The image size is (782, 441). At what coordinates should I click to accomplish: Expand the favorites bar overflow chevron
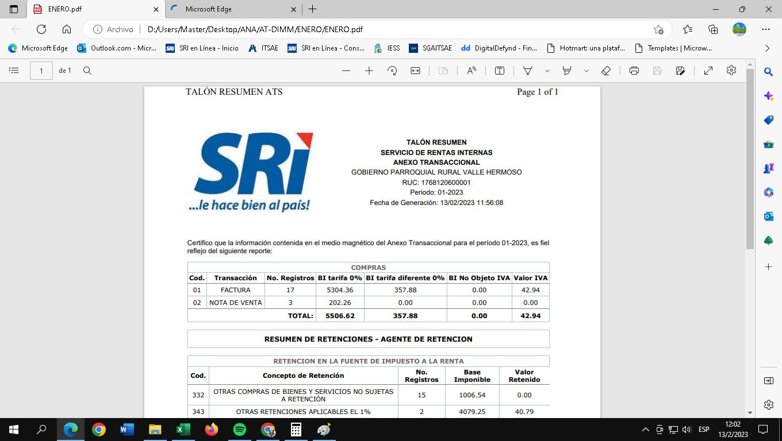(767, 48)
